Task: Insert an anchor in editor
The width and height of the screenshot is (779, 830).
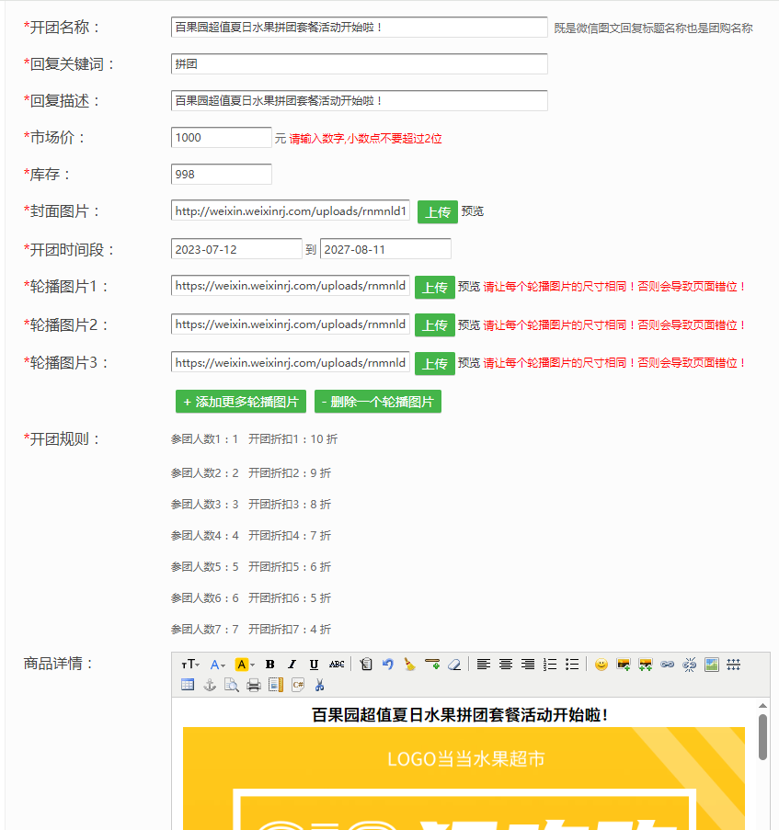Action: 210,685
